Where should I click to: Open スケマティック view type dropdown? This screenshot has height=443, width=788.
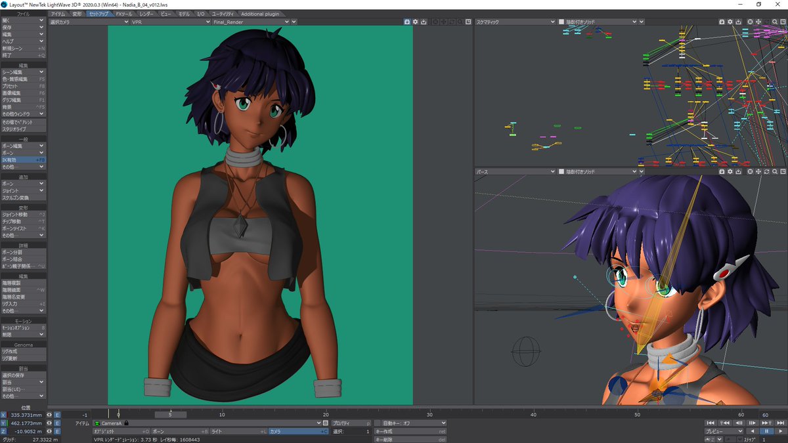515,22
